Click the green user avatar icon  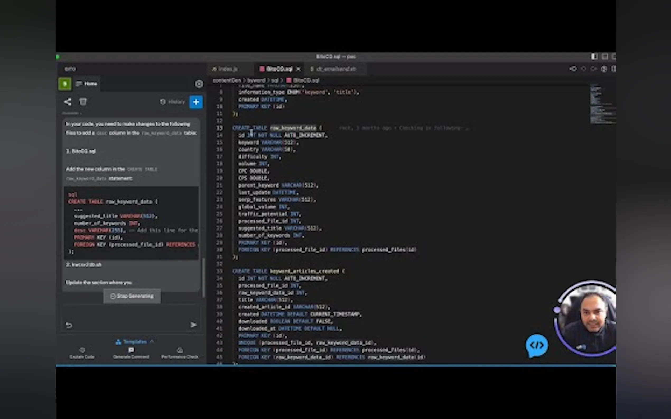65,84
